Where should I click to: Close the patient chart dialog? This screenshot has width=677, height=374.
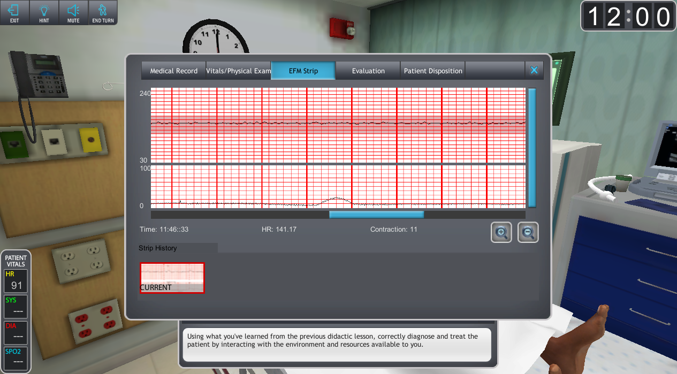pos(534,70)
